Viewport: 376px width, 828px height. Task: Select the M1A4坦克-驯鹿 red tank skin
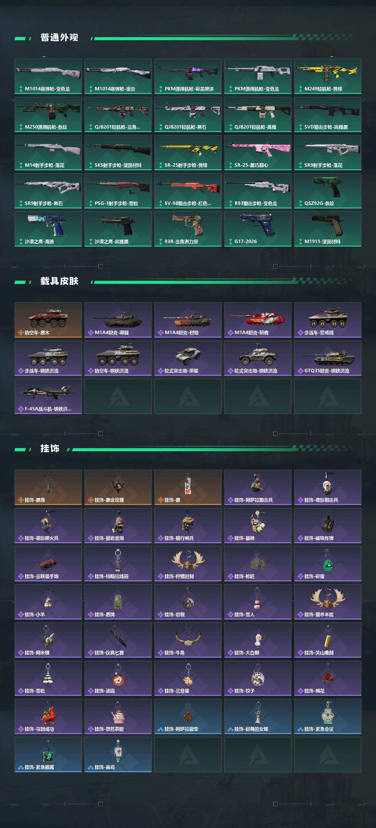pyautogui.click(x=258, y=320)
